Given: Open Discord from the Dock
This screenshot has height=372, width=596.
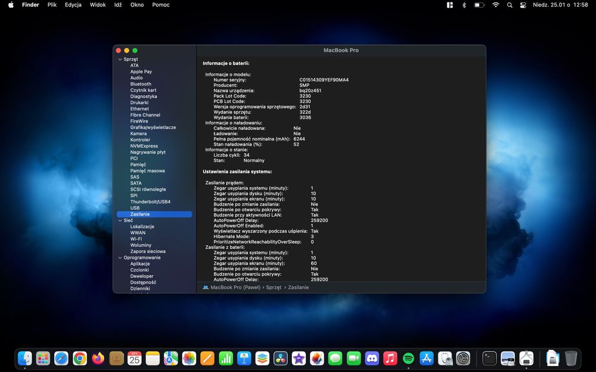Looking at the screenshot, I should tap(372, 358).
